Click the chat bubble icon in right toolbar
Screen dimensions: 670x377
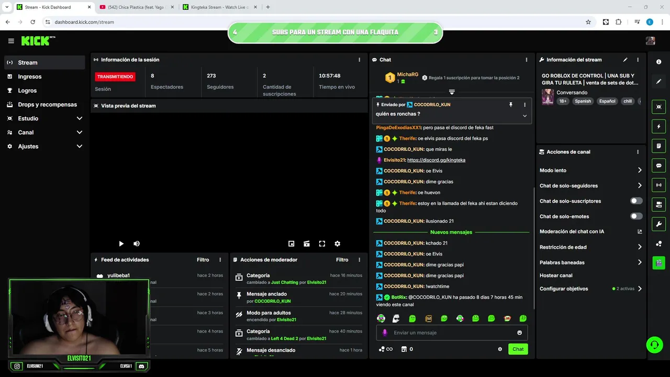[658, 165]
